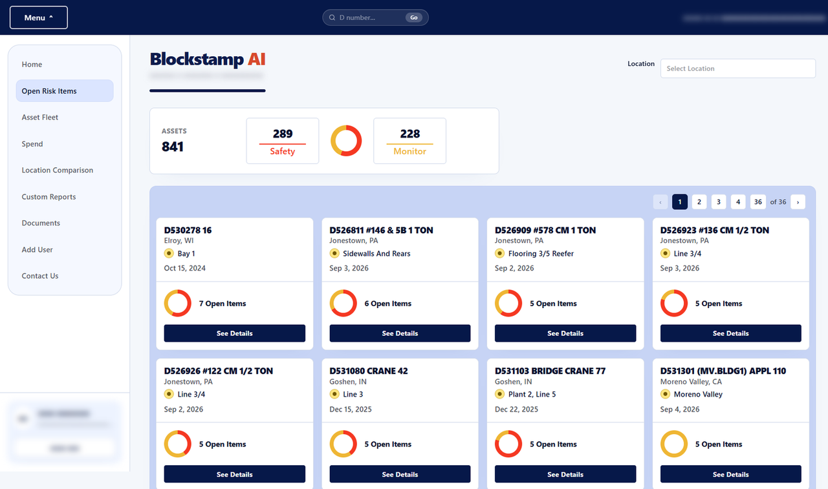See Details for D531103 BRIDGE CRANE 77

565,474
